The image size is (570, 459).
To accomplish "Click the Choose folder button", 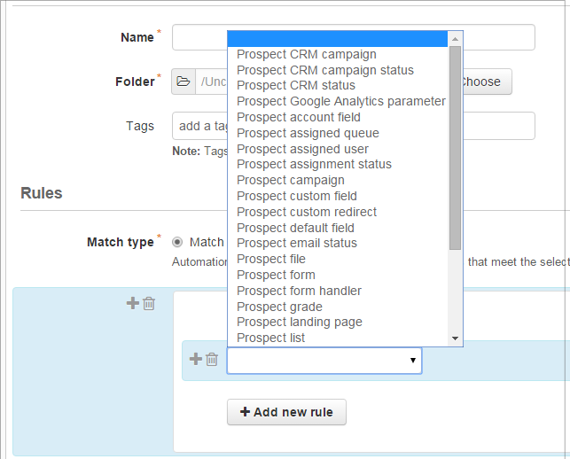I will (488, 82).
